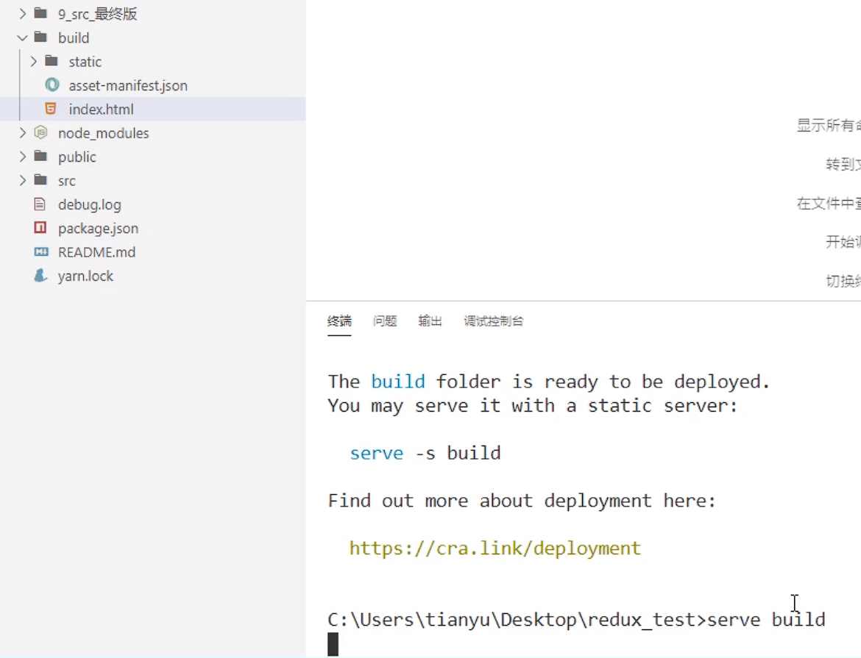Click the debug.log file icon

(40, 204)
